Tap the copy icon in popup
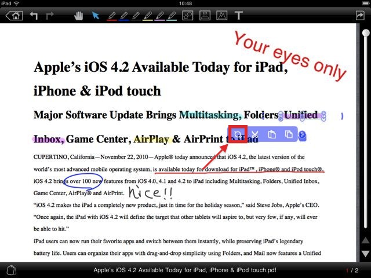Screen dimensions: 371x278 click(x=289, y=134)
